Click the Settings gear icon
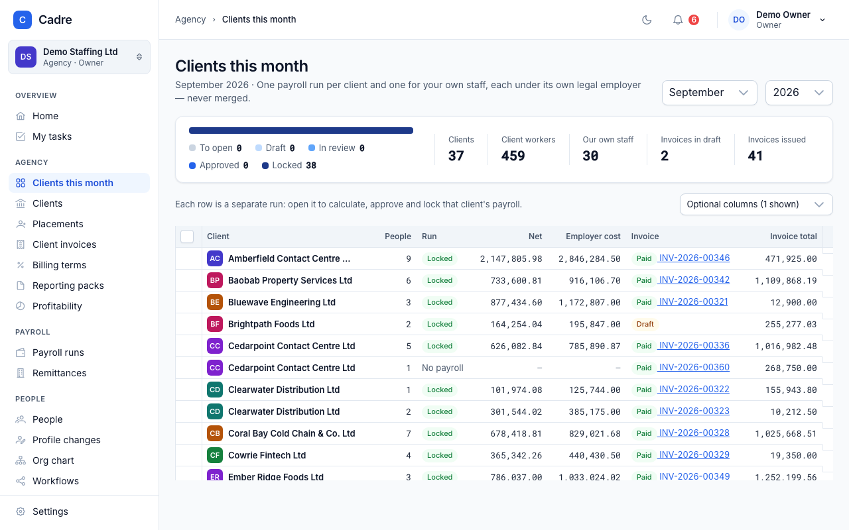849x530 pixels. pos(21,511)
